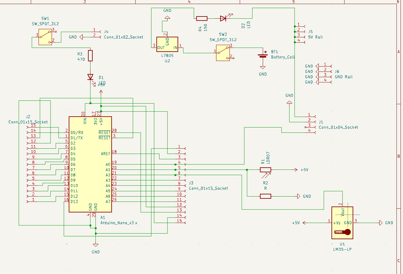
Task: Select the R1 LDR07 photoresistor symbol
Action: [265, 170]
